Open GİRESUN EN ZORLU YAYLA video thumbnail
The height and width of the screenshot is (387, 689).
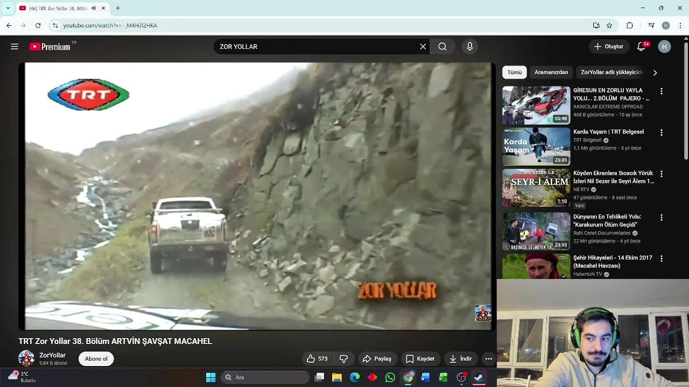[x=536, y=105]
